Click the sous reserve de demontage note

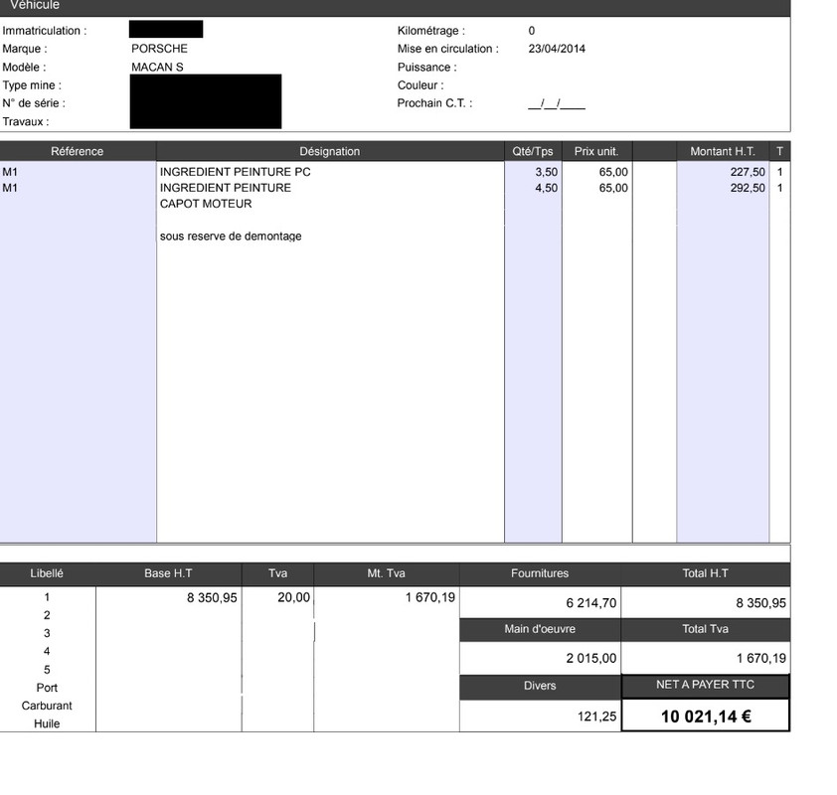pyautogui.click(x=231, y=236)
